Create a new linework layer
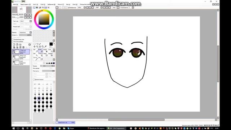The width and height of the screenshot is (231, 130). point(17,44)
